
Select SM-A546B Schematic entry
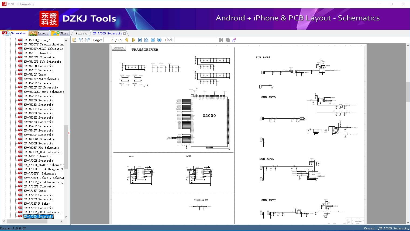(38, 122)
